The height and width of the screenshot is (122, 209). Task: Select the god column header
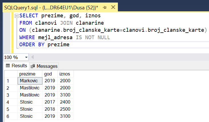pyautogui.click(x=50, y=74)
